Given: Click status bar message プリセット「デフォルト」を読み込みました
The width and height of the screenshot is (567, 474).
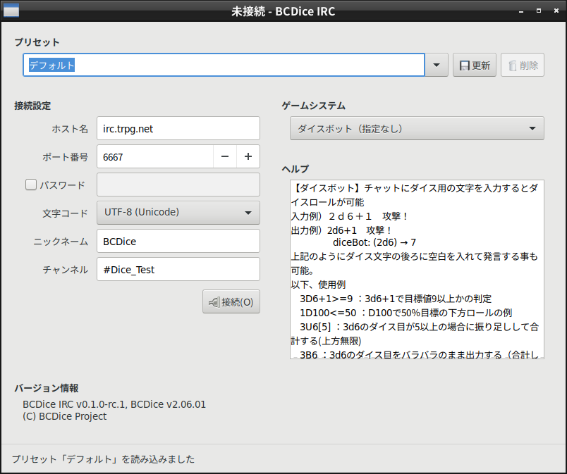Looking at the screenshot, I should tap(103, 459).
